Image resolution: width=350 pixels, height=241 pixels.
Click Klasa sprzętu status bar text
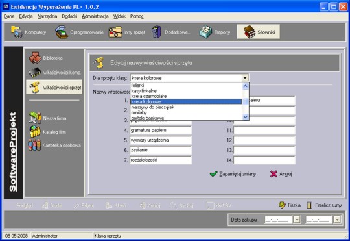(x=108, y=236)
